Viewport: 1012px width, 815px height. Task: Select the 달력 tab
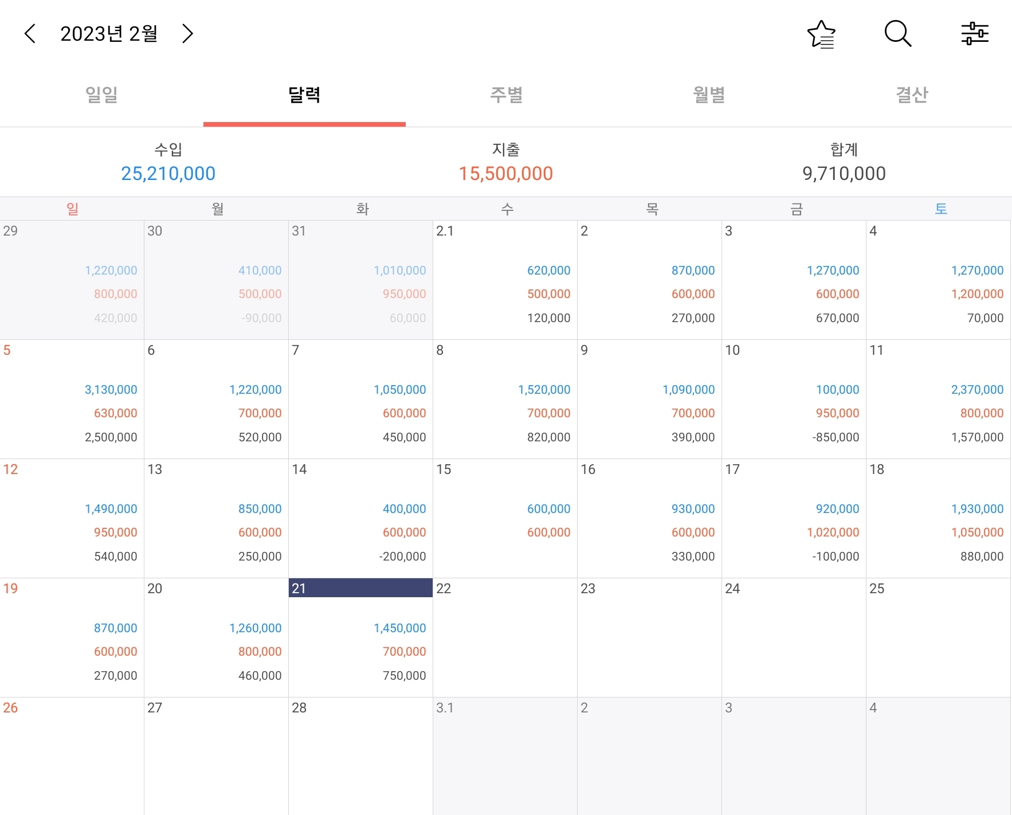tap(304, 95)
